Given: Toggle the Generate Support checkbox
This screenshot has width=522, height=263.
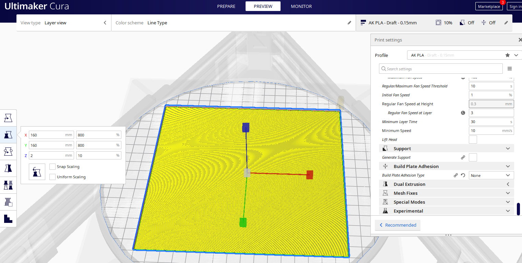Looking at the screenshot, I should (473, 157).
